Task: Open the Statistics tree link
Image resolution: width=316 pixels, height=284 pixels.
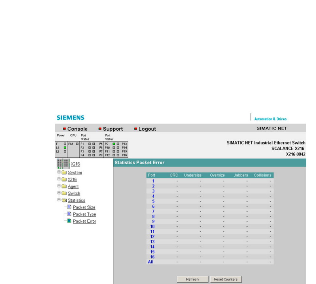Action: [77, 200]
